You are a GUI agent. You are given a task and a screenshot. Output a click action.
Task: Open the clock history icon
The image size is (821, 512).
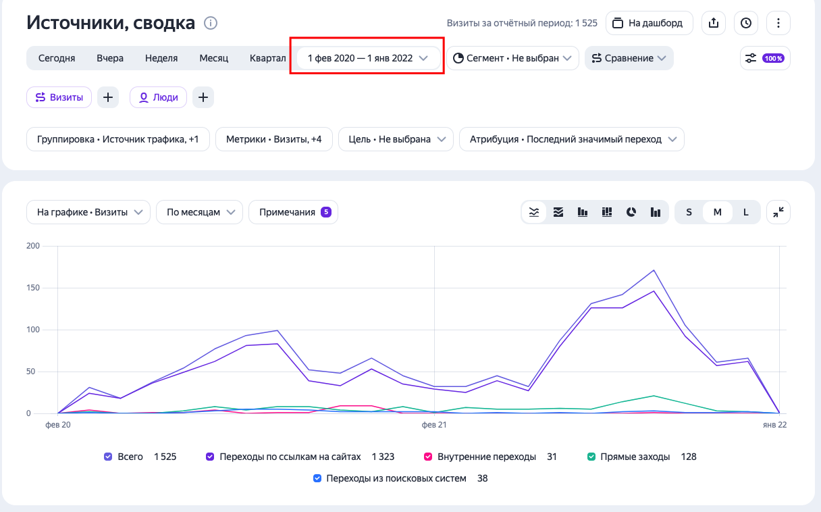click(x=746, y=23)
